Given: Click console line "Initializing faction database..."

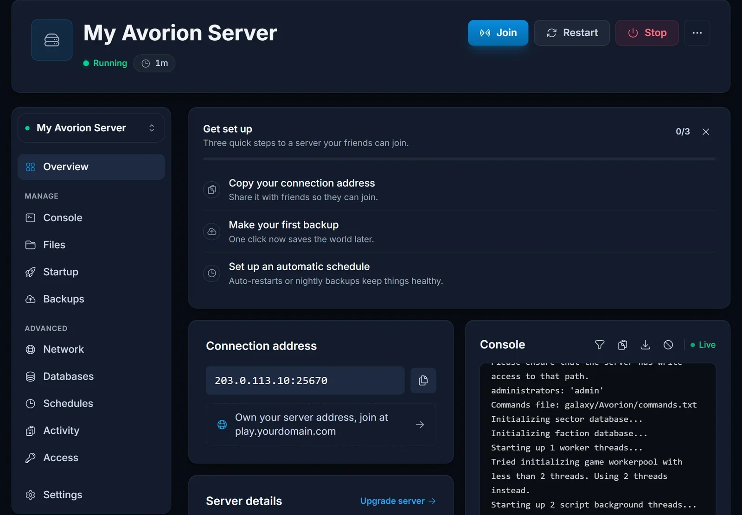Looking at the screenshot, I should 569,433.
